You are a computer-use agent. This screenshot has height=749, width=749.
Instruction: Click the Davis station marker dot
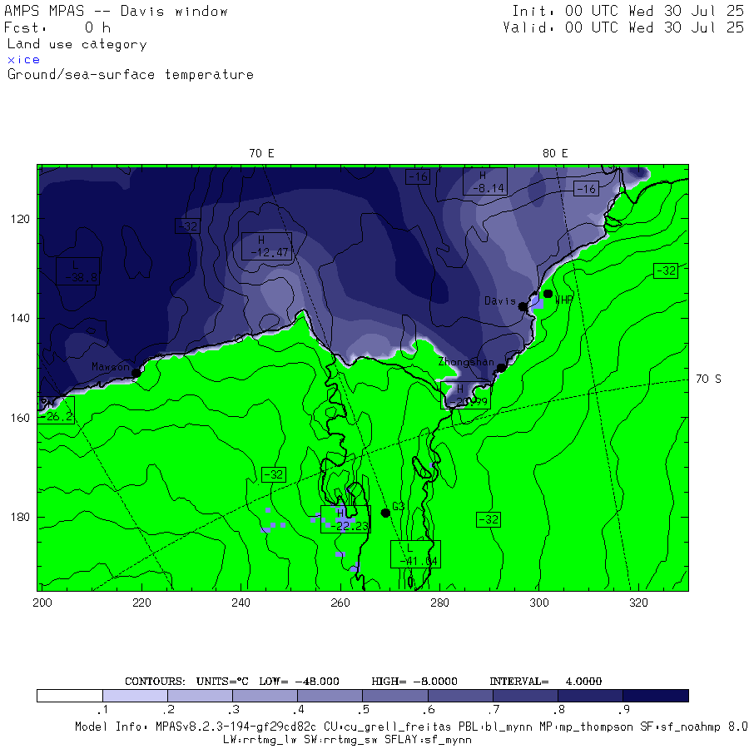523,306
